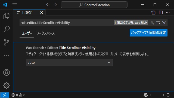Open more editor actions ellipsis menu
The width and height of the screenshot is (174, 98).
[168, 13]
